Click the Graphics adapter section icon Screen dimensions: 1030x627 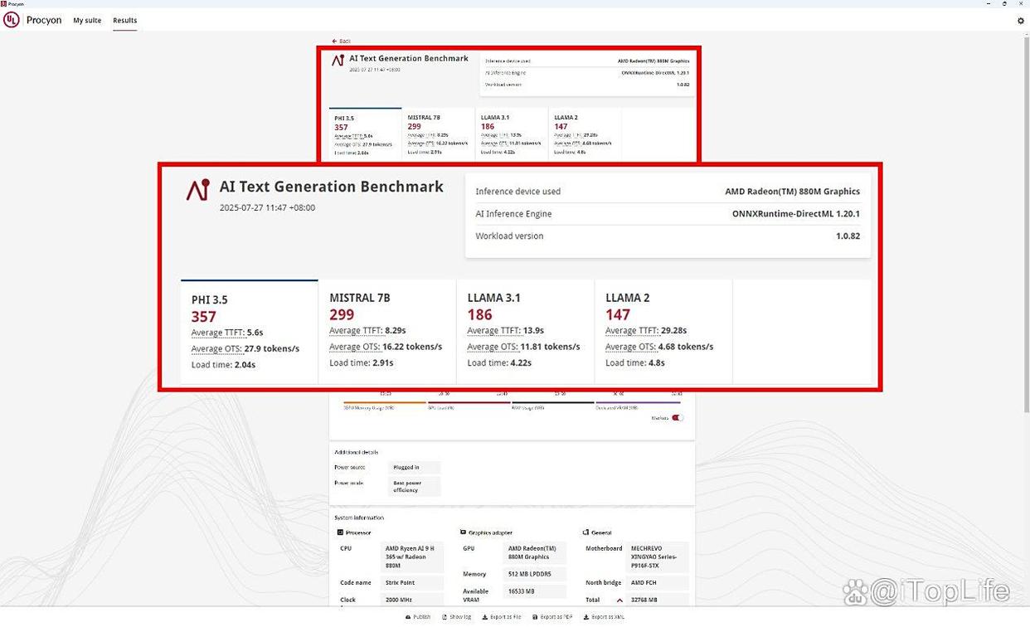463,532
